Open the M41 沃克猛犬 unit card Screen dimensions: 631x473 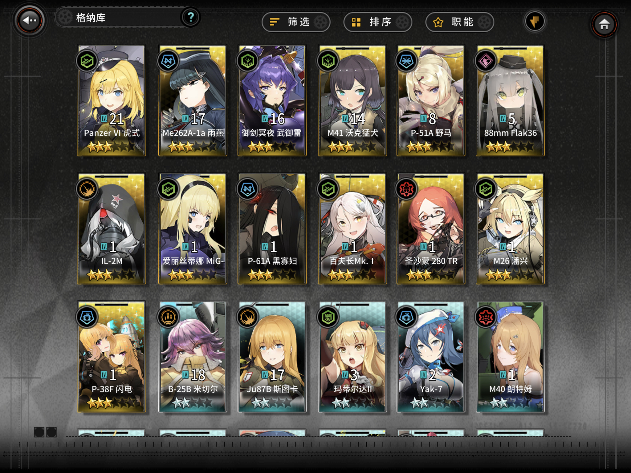point(352,100)
